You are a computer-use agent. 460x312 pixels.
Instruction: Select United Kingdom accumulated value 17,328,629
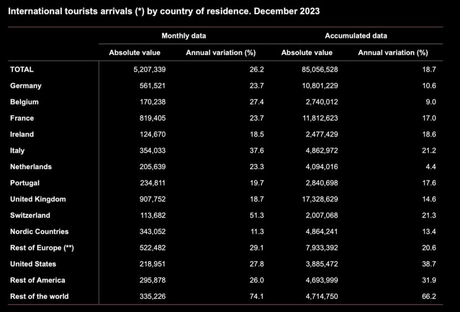(x=319, y=199)
